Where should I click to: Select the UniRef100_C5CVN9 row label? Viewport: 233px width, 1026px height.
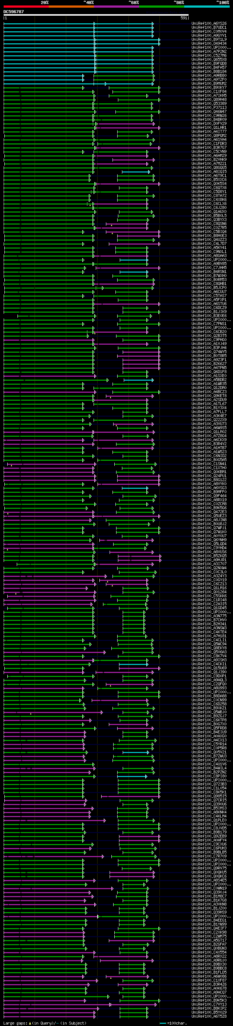click(209, 151)
